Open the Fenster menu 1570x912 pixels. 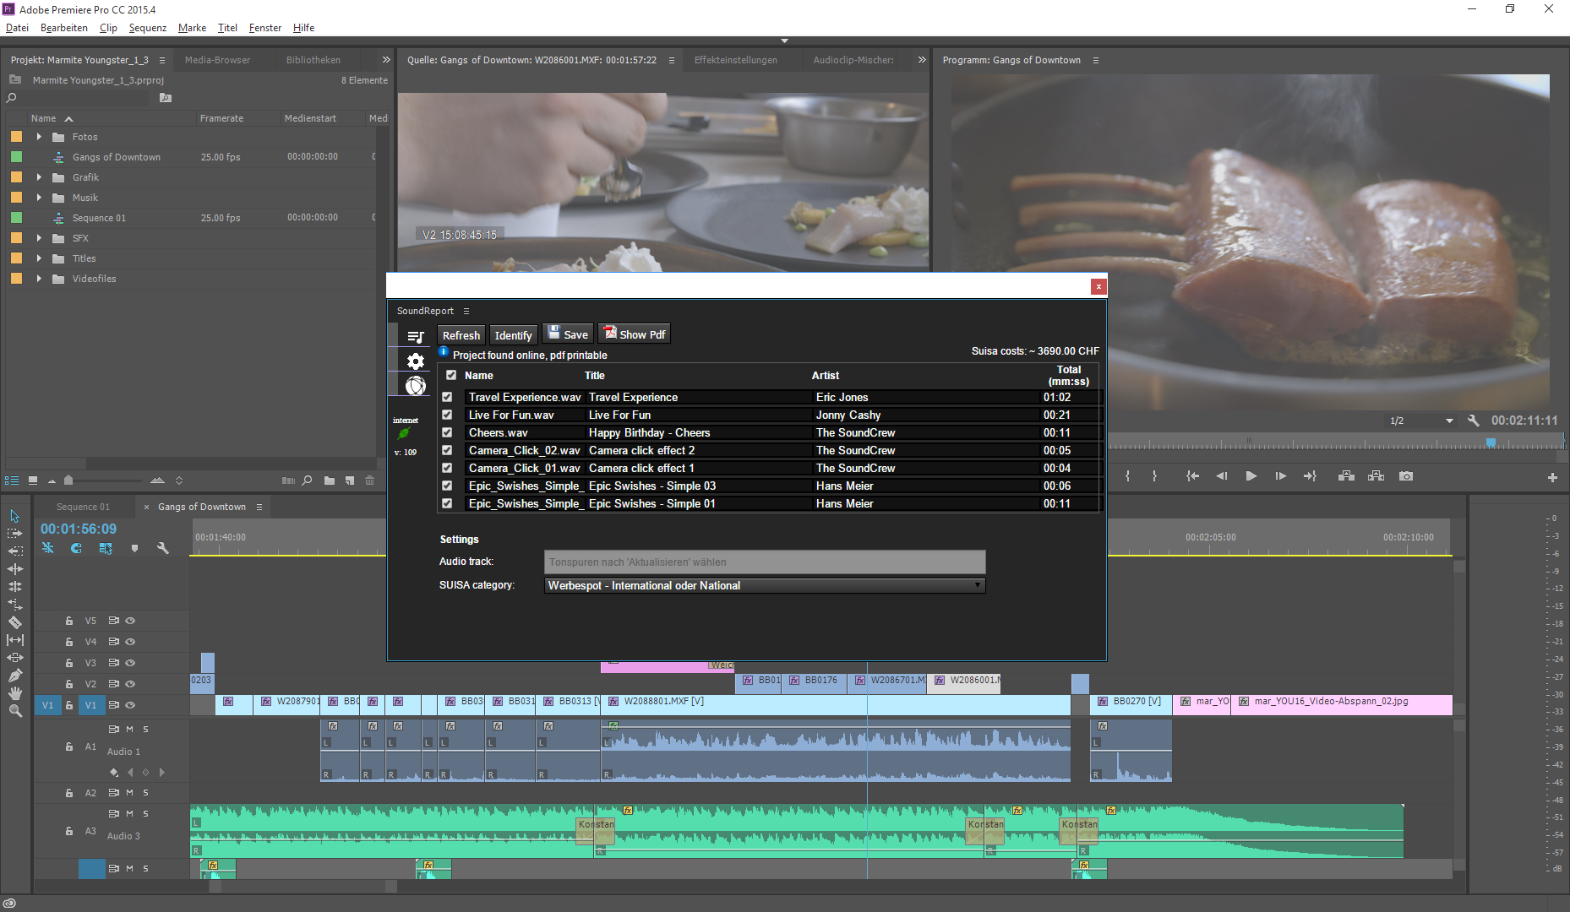(x=264, y=28)
